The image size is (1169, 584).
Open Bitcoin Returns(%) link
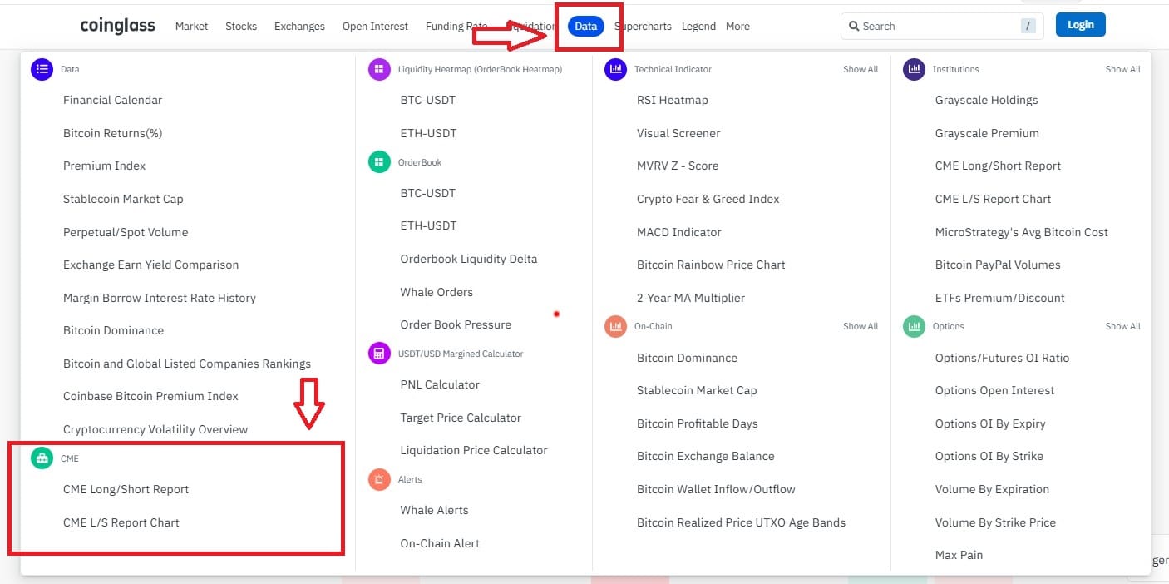(x=112, y=133)
